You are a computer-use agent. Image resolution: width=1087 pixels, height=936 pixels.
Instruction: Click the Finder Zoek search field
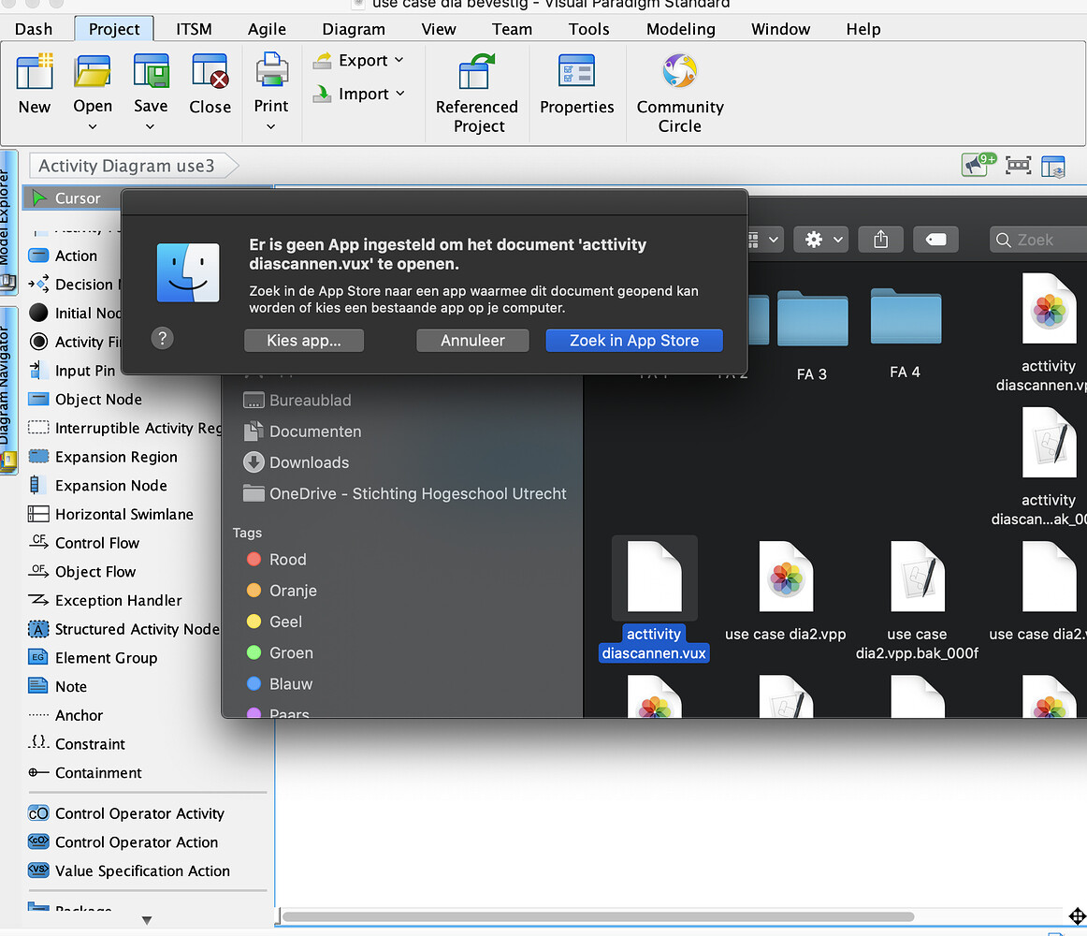tap(1038, 240)
